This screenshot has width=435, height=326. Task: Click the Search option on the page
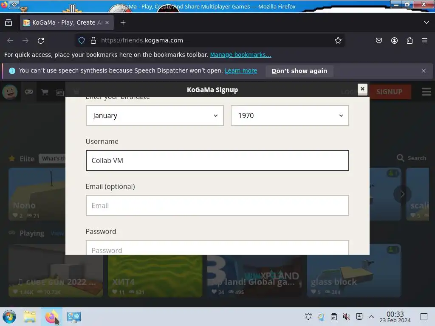click(x=412, y=158)
